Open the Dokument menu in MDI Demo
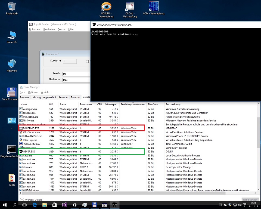This screenshot has width=261, height=209. coord(35,29)
